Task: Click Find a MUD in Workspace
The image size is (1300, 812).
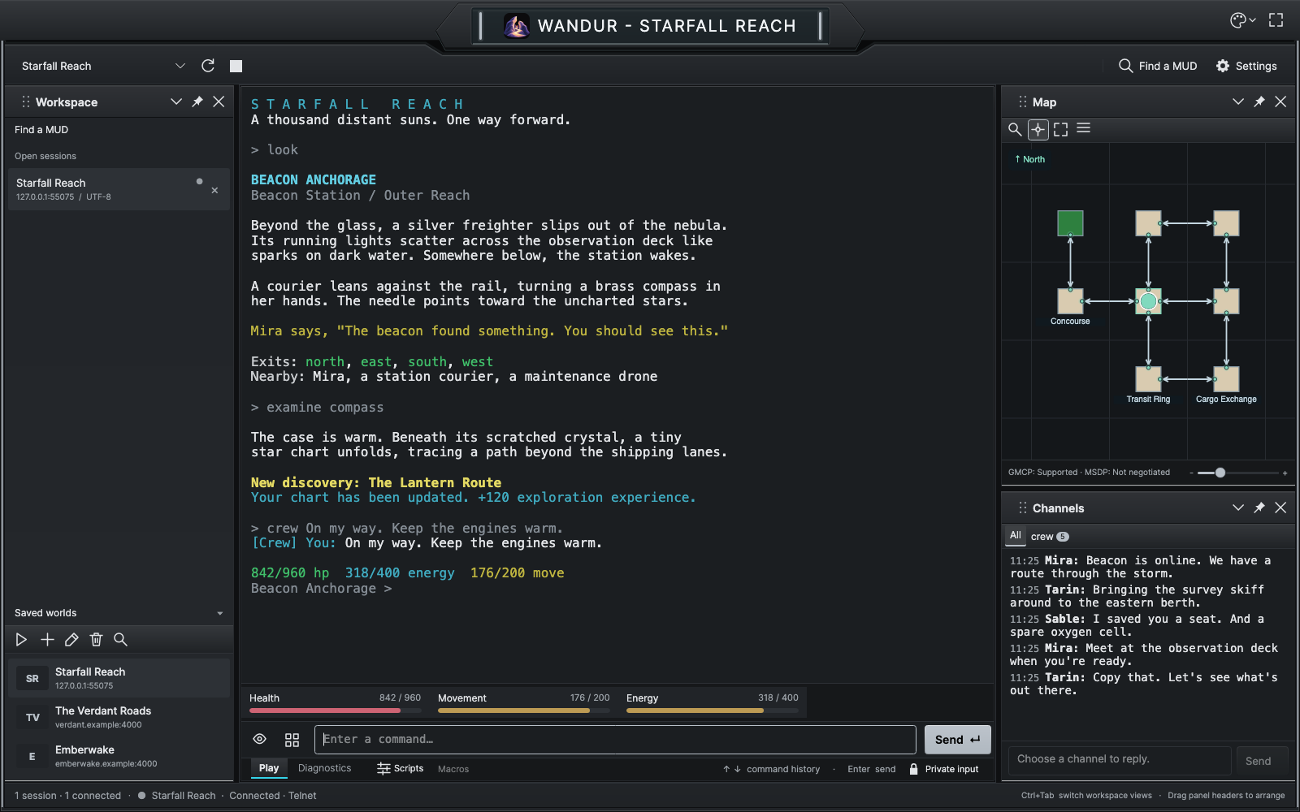Action: 41,130
